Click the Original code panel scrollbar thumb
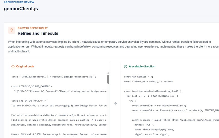This screenshot has width=219, height=138. pyautogui.click(x=108, y=79)
